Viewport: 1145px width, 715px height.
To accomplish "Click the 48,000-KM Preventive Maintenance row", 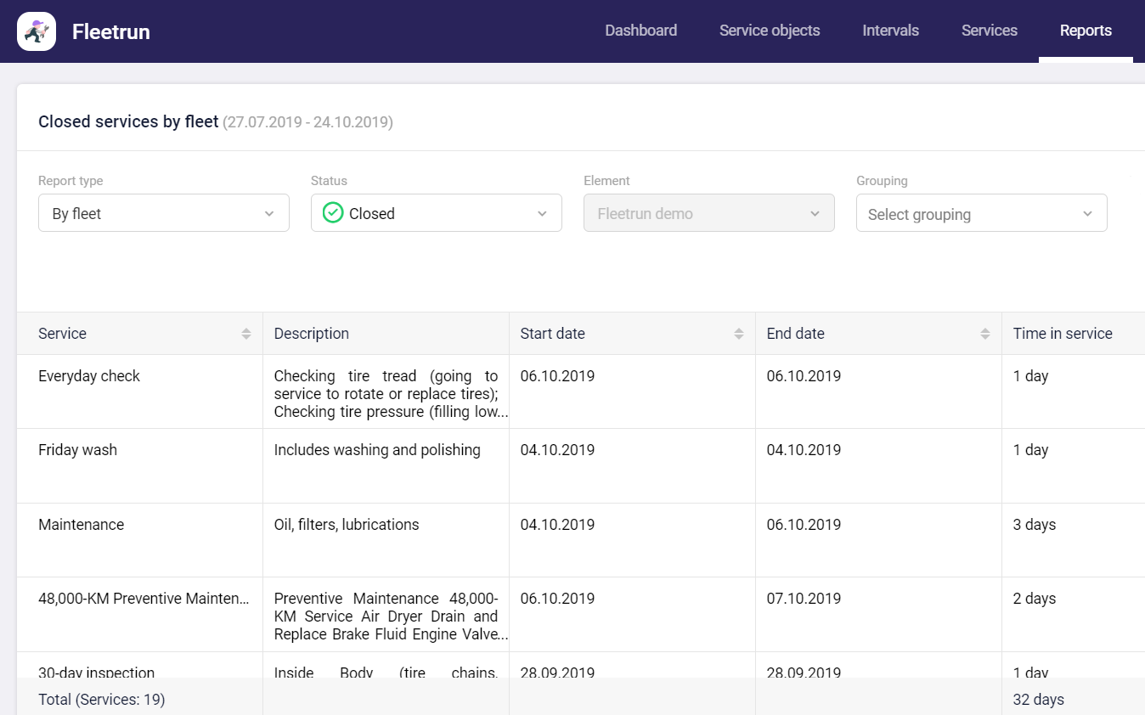I will click(x=144, y=599).
